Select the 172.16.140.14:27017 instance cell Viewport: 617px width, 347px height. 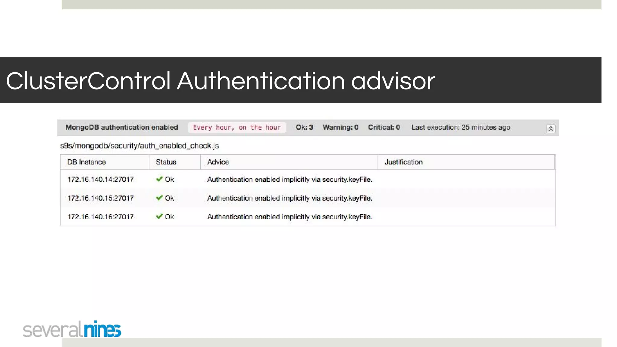click(100, 180)
